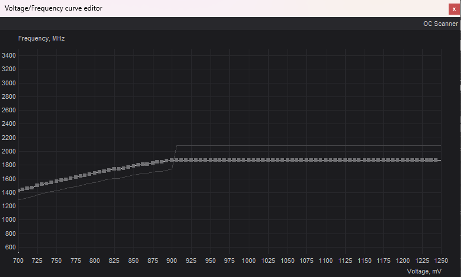Select the curve point at 1200 mV

coord(404,160)
